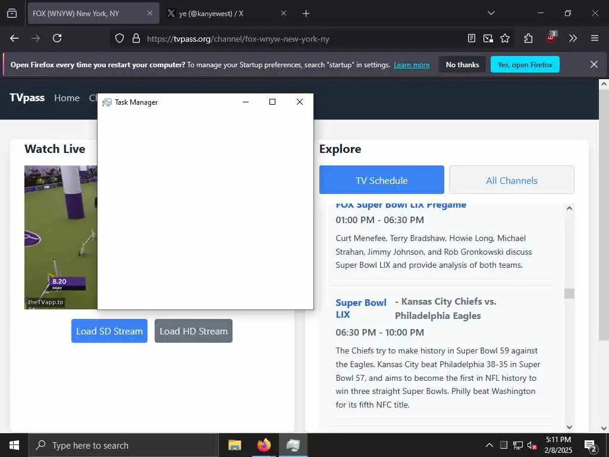
Task: Click the schedule list scrollbar thumb
Action: 569,293
